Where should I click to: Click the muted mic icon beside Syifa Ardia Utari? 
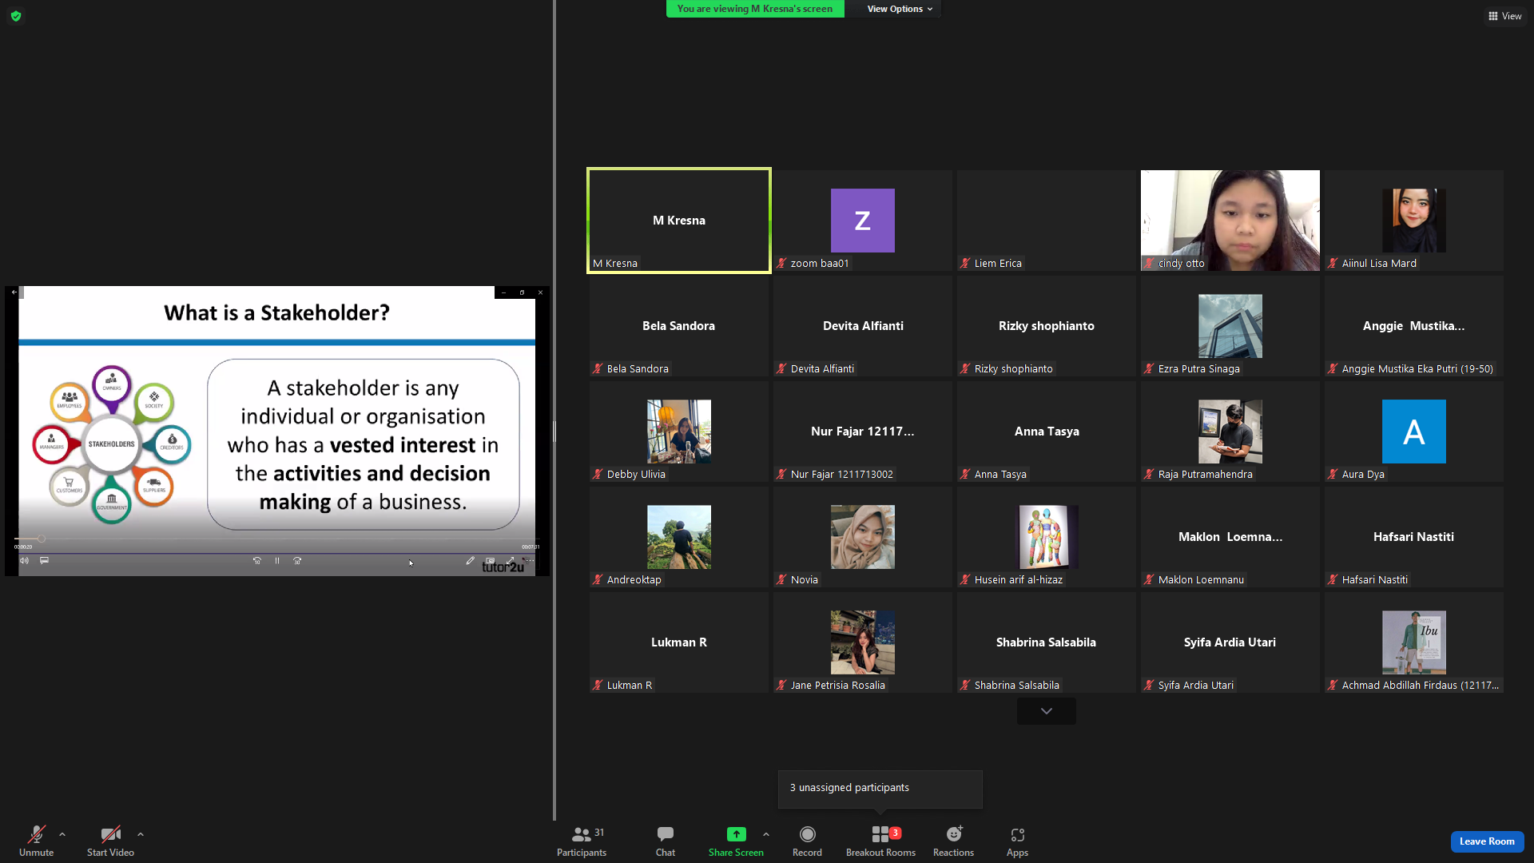(1149, 685)
